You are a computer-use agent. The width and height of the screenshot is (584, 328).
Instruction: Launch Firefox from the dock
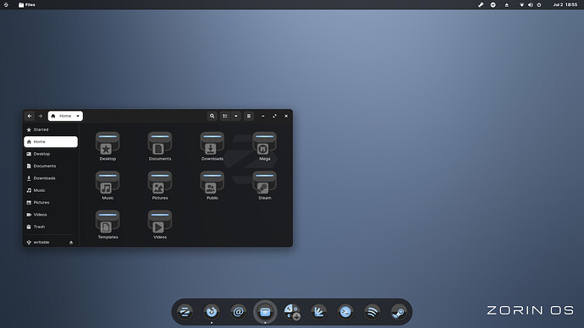point(212,312)
